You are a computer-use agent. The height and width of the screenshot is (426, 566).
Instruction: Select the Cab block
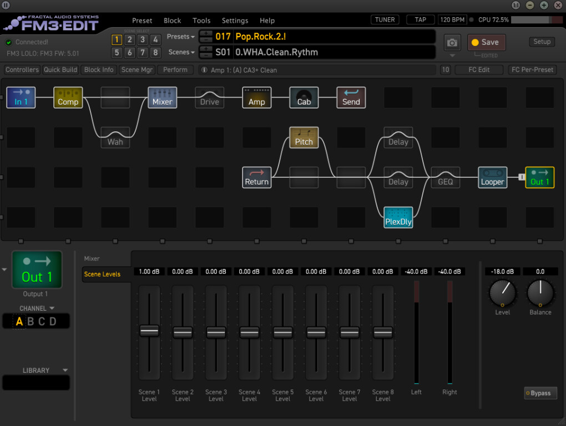pos(304,97)
